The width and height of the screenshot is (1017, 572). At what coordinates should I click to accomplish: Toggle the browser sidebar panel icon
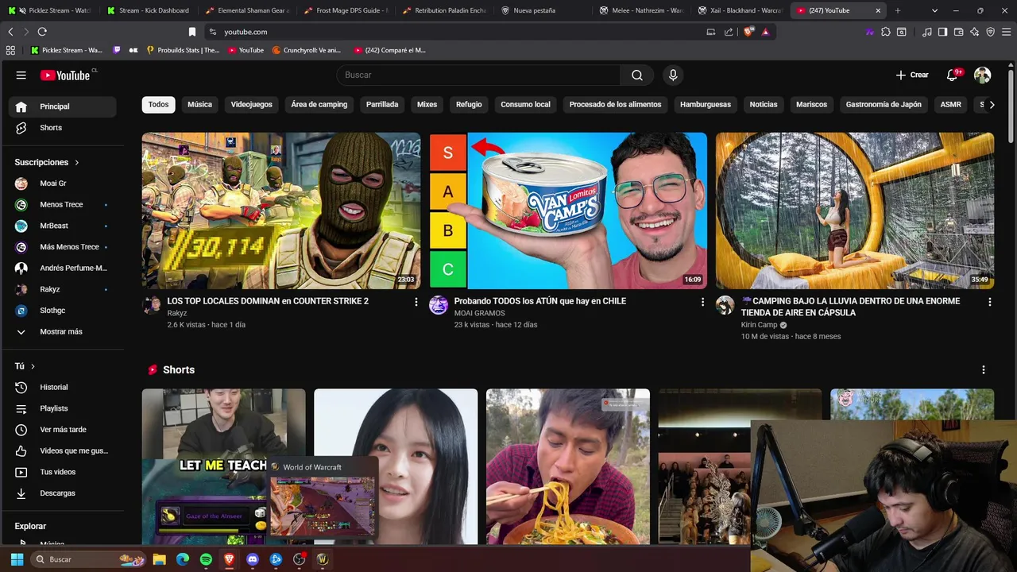coord(942,32)
